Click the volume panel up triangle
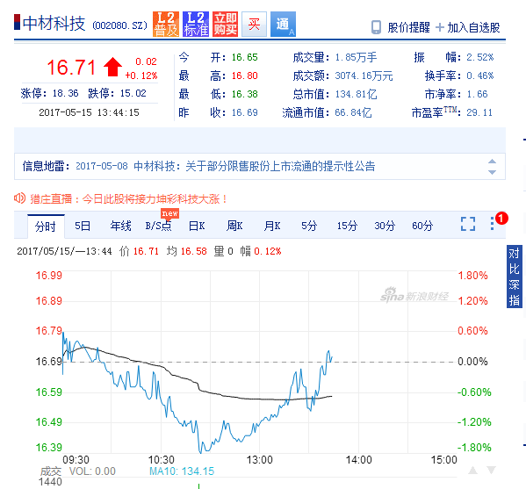Image resolution: width=526 pixels, height=489 pixels. coord(473,471)
